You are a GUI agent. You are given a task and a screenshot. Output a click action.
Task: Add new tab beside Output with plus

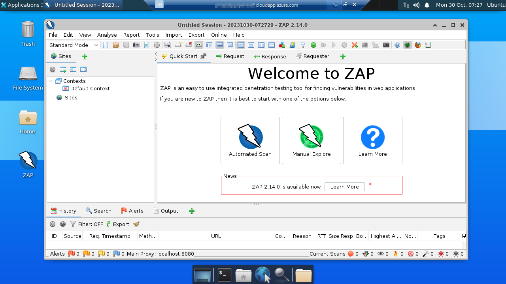coord(192,211)
